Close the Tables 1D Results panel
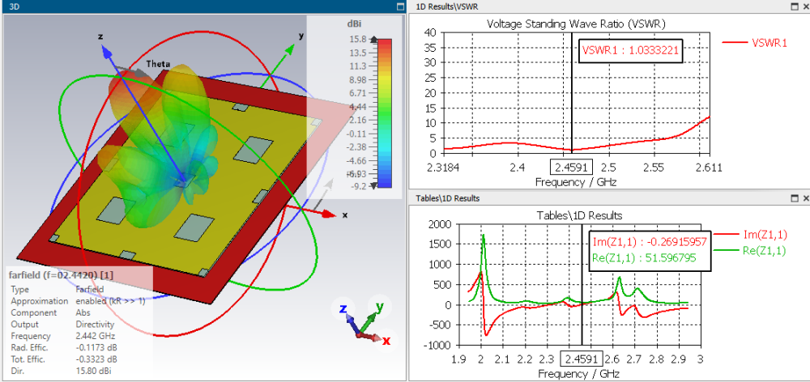The width and height of the screenshot is (810, 382). (x=804, y=198)
